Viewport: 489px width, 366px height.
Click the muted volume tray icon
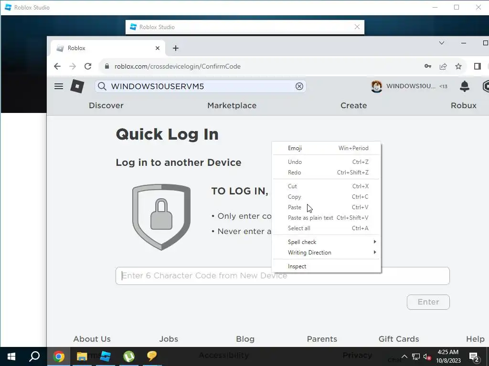tap(427, 356)
